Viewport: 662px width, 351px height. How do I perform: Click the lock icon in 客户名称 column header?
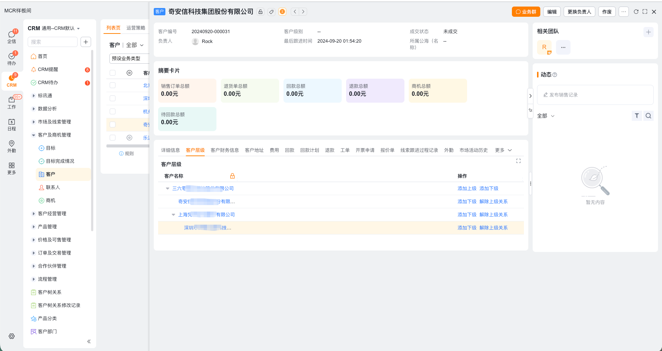[232, 176]
